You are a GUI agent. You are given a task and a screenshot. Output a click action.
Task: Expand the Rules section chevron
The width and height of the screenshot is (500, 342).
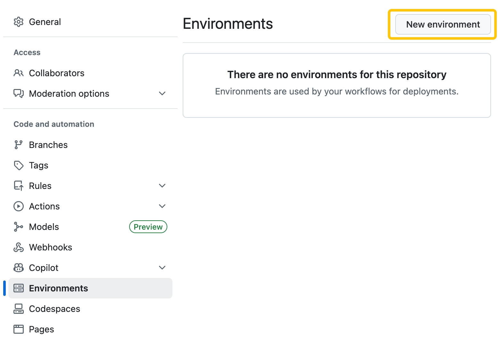tap(162, 186)
